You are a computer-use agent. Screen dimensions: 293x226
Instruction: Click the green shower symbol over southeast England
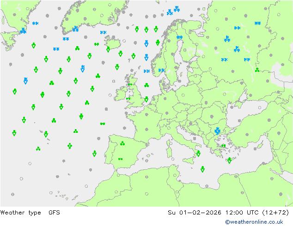pos(146,99)
